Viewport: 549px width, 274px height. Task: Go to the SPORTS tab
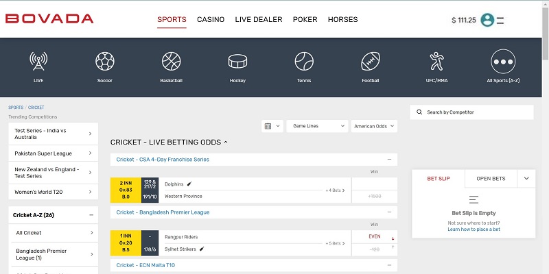click(x=172, y=20)
